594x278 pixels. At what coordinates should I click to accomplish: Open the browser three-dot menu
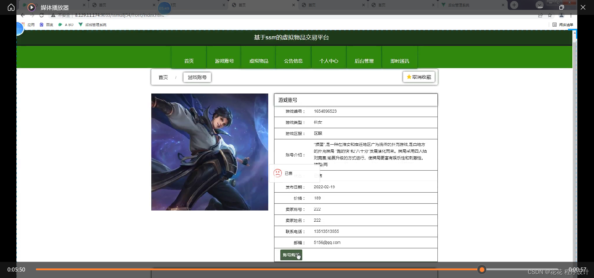click(571, 15)
